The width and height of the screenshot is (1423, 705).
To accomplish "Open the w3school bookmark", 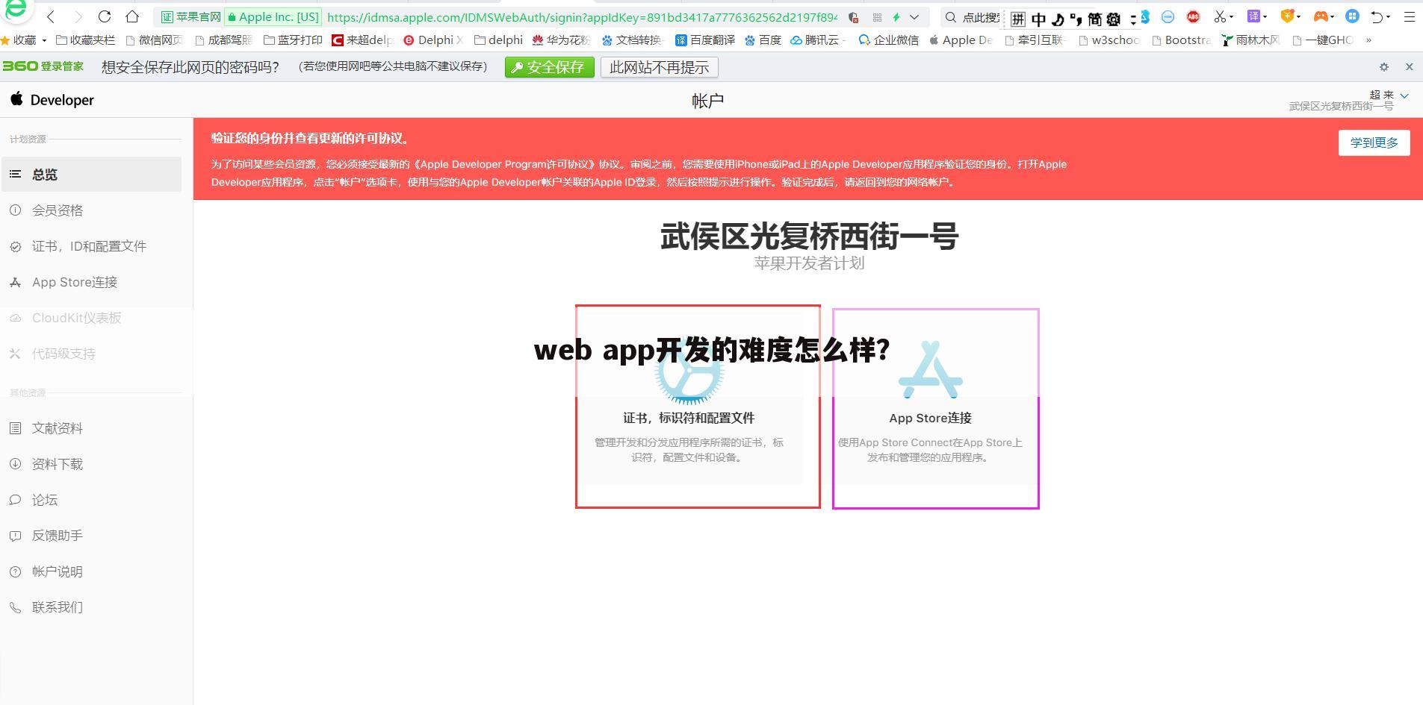I will pyautogui.click(x=1109, y=40).
